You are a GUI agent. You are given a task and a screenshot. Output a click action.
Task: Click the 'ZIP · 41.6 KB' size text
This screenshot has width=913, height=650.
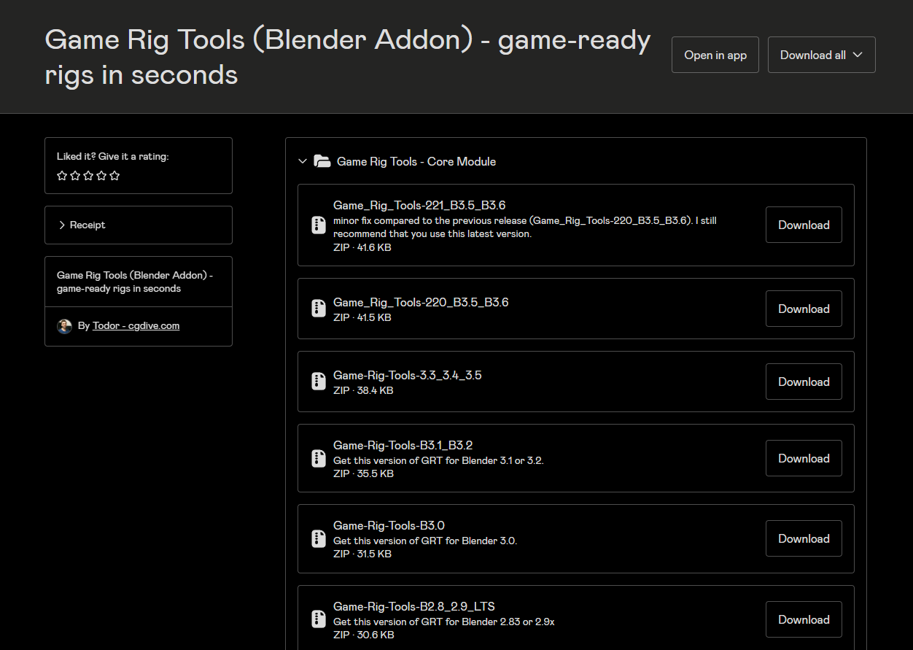362,247
